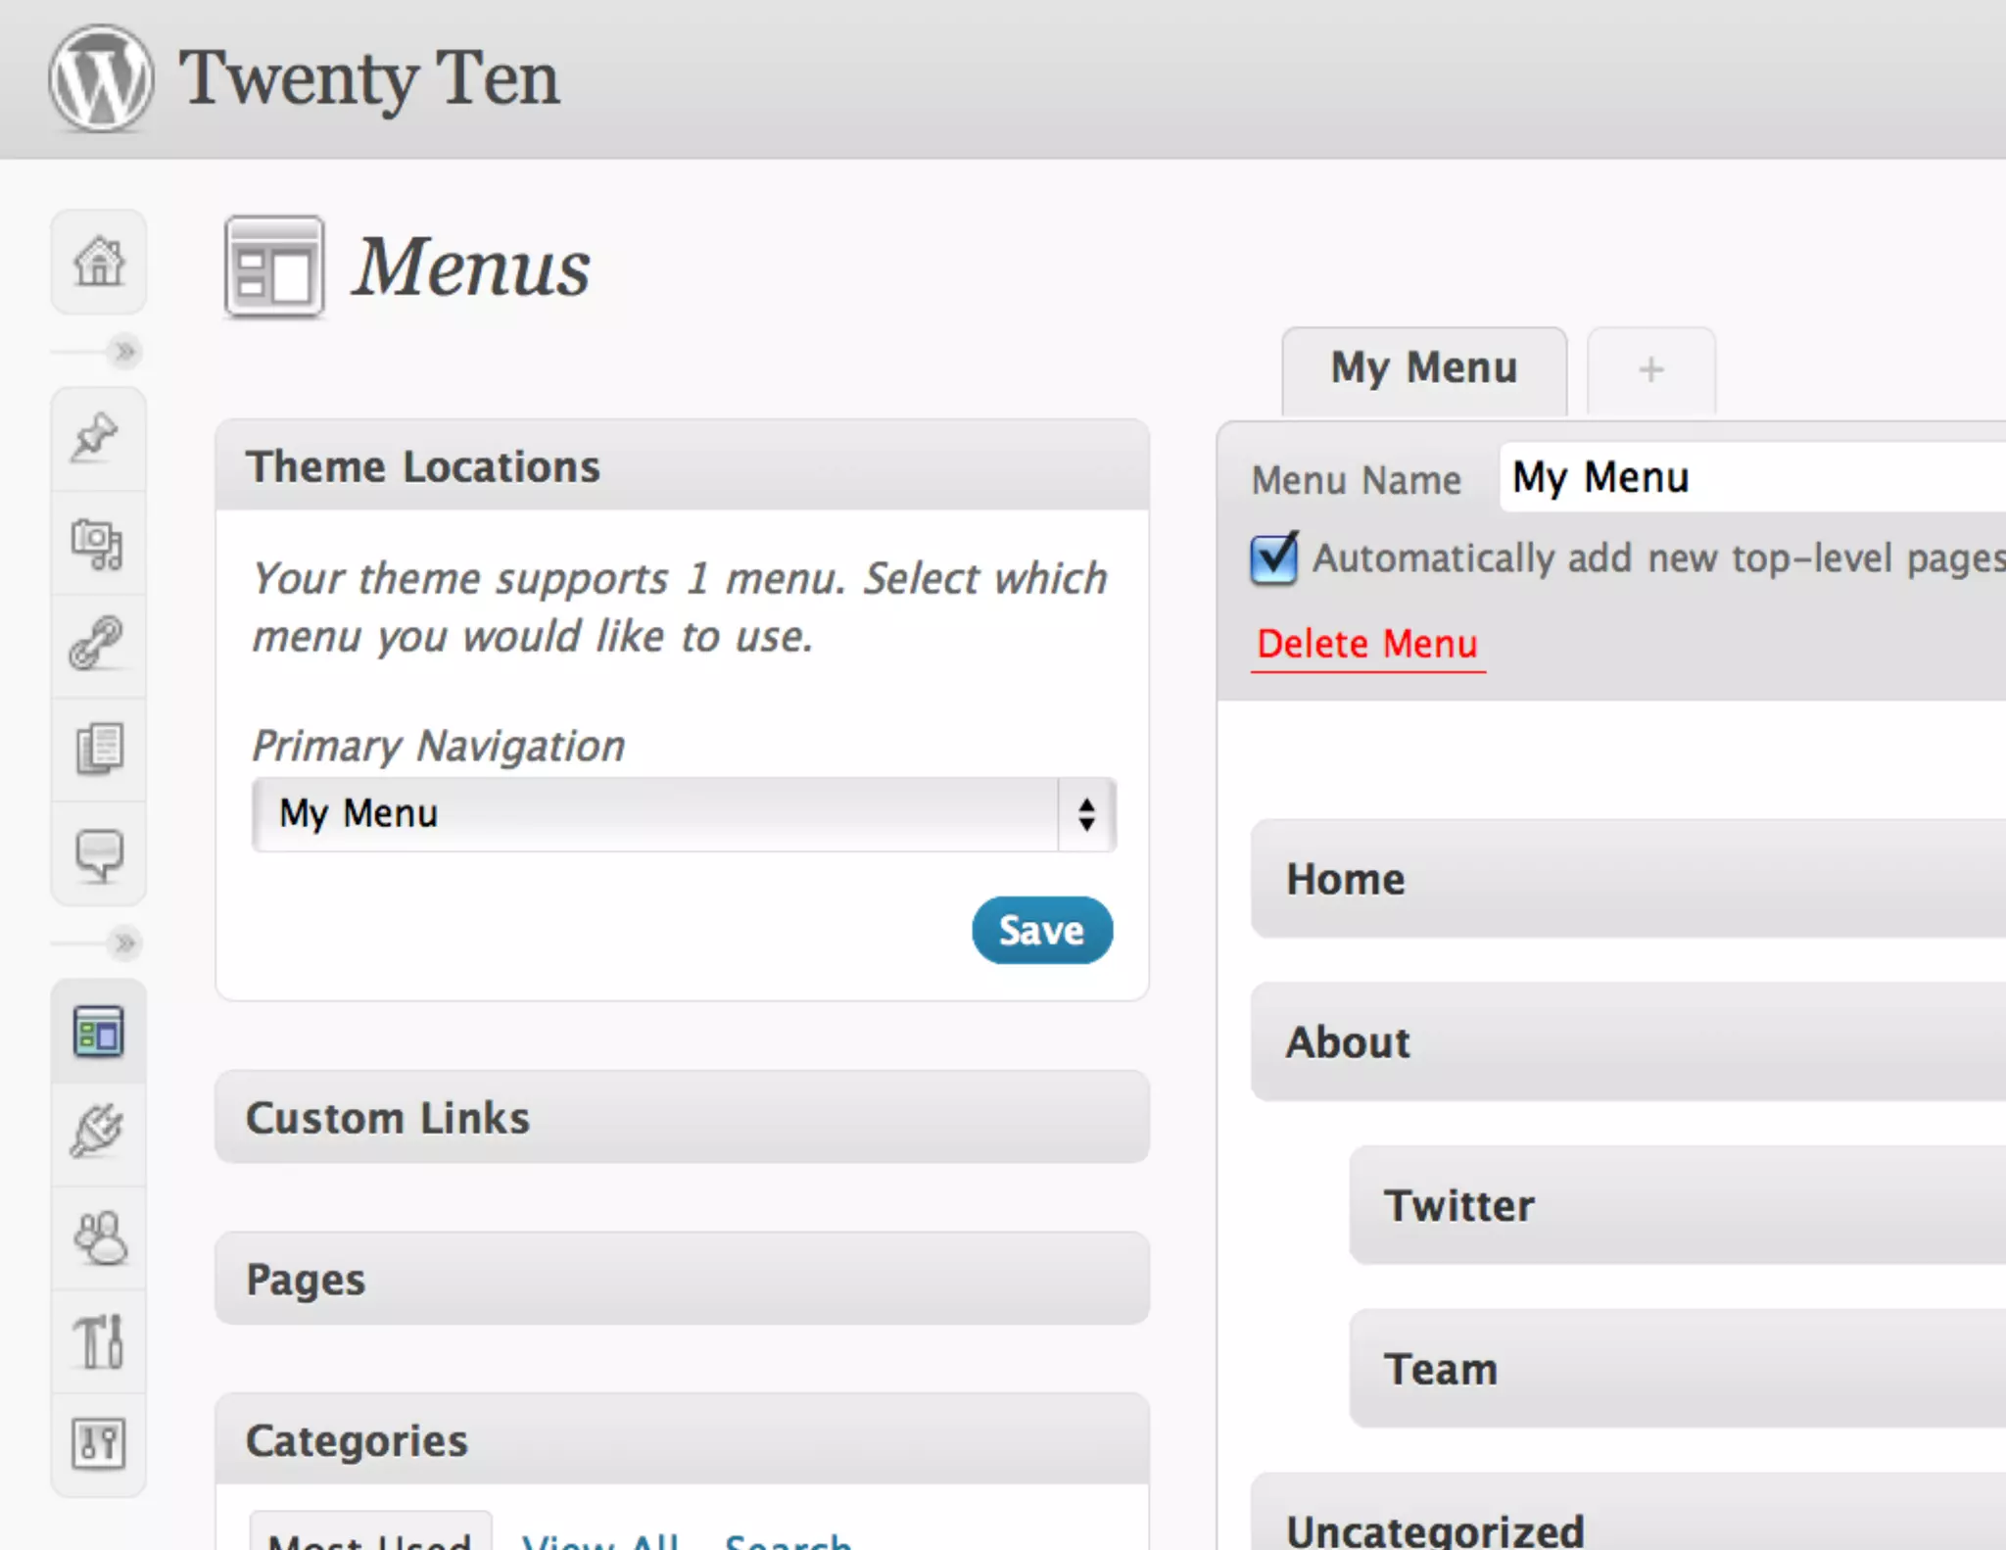Collapse the upper sidebar section arrow
Viewport: 2006px width, 1550px height.
pyautogui.click(x=124, y=351)
